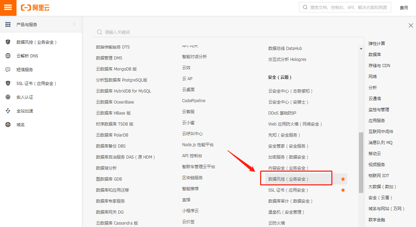Open 先知（安全服务）
Screen dimensions: 416x227
pos(285,135)
